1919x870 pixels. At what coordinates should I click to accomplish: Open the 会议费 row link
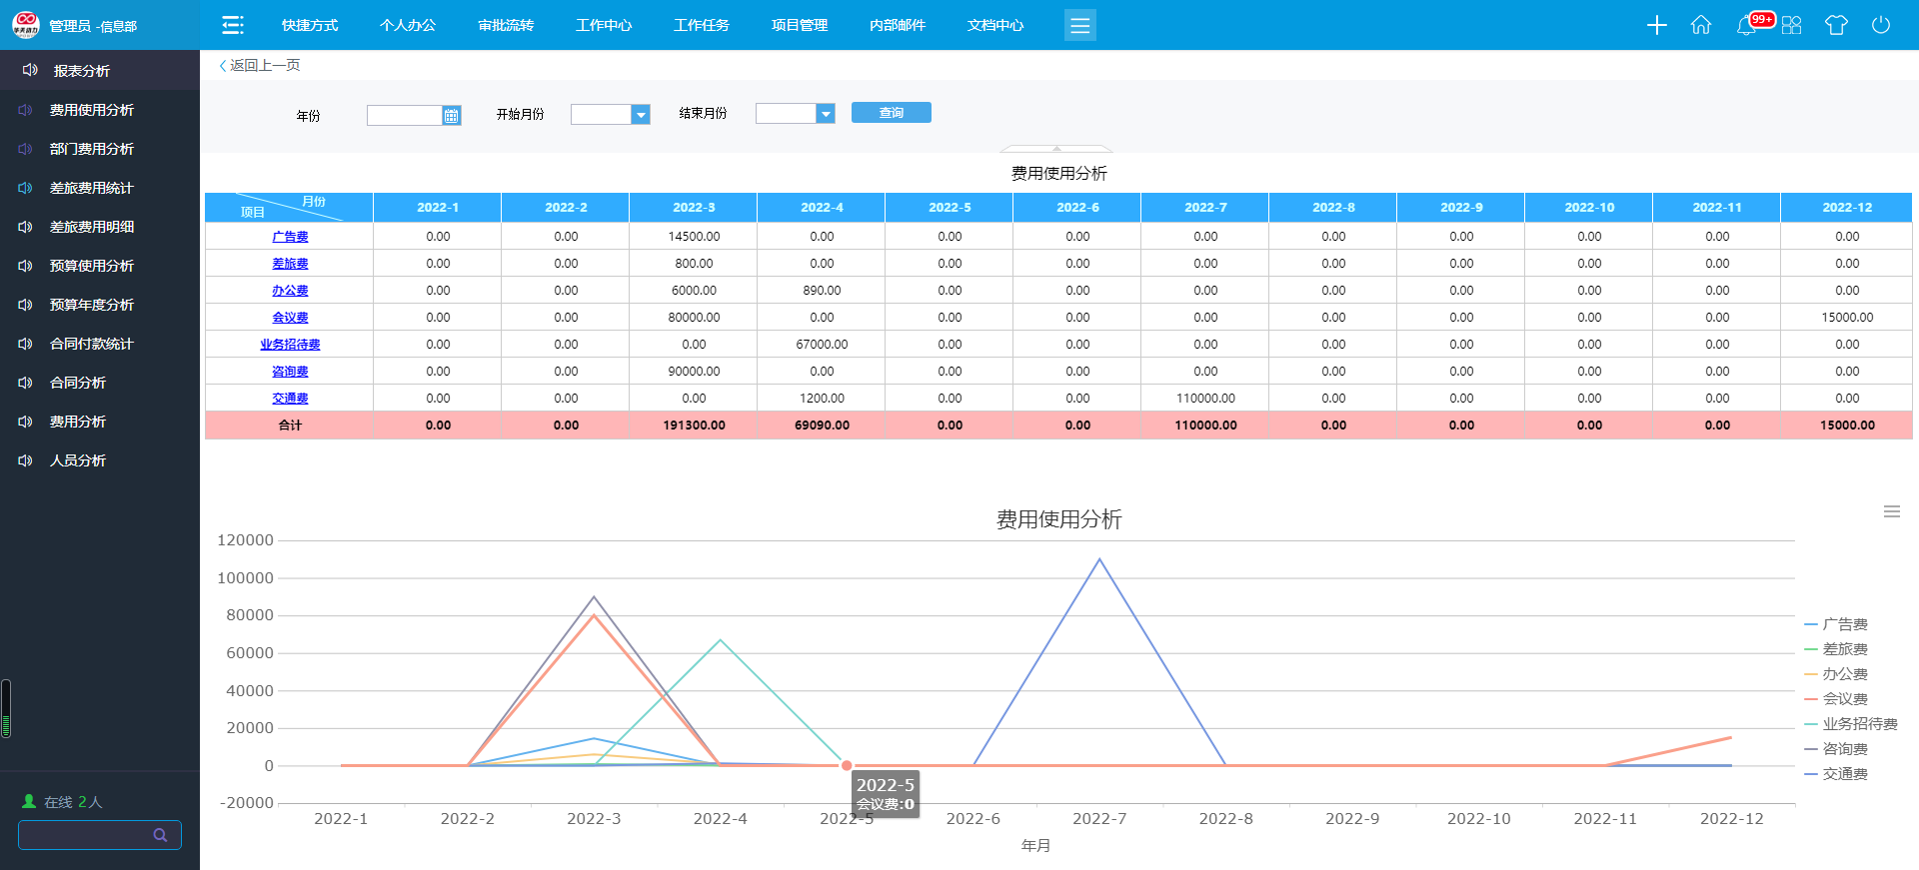(x=290, y=318)
